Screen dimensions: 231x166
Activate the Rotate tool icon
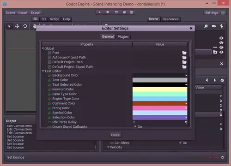tap(25, 26)
